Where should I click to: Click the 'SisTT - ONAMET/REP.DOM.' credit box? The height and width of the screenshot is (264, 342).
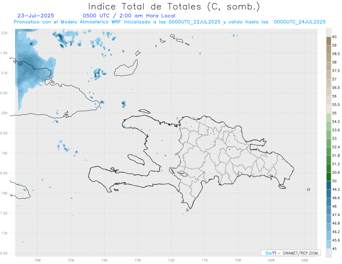[290, 253]
